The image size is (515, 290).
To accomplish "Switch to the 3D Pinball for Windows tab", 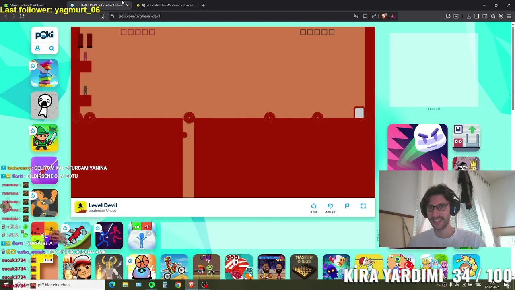I will [165, 5].
